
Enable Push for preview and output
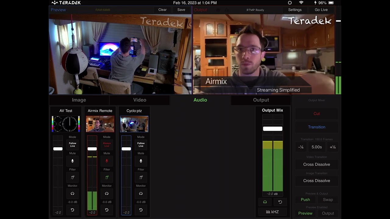click(x=305, y=200)
